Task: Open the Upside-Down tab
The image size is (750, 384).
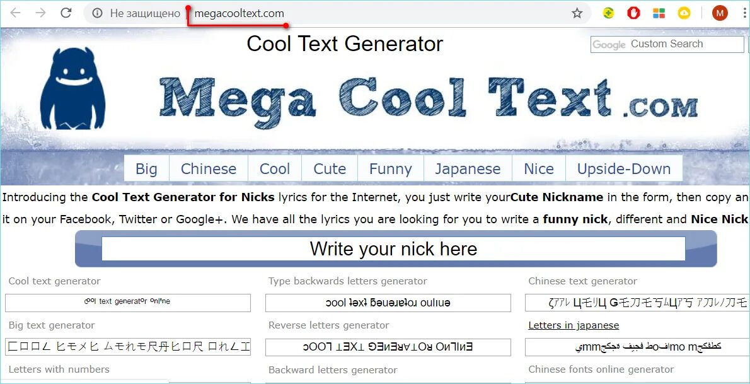Action: tap(624, 168)
